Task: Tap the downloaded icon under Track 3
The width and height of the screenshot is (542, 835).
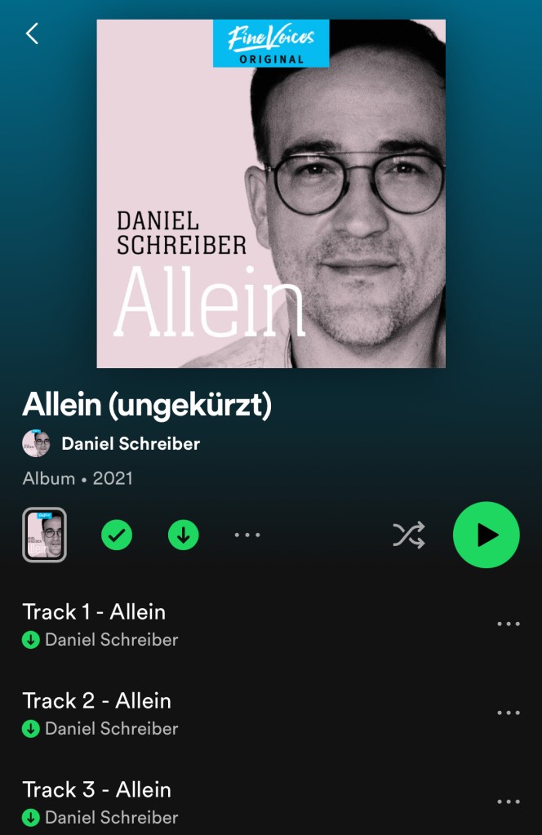Action: (31, 817)
